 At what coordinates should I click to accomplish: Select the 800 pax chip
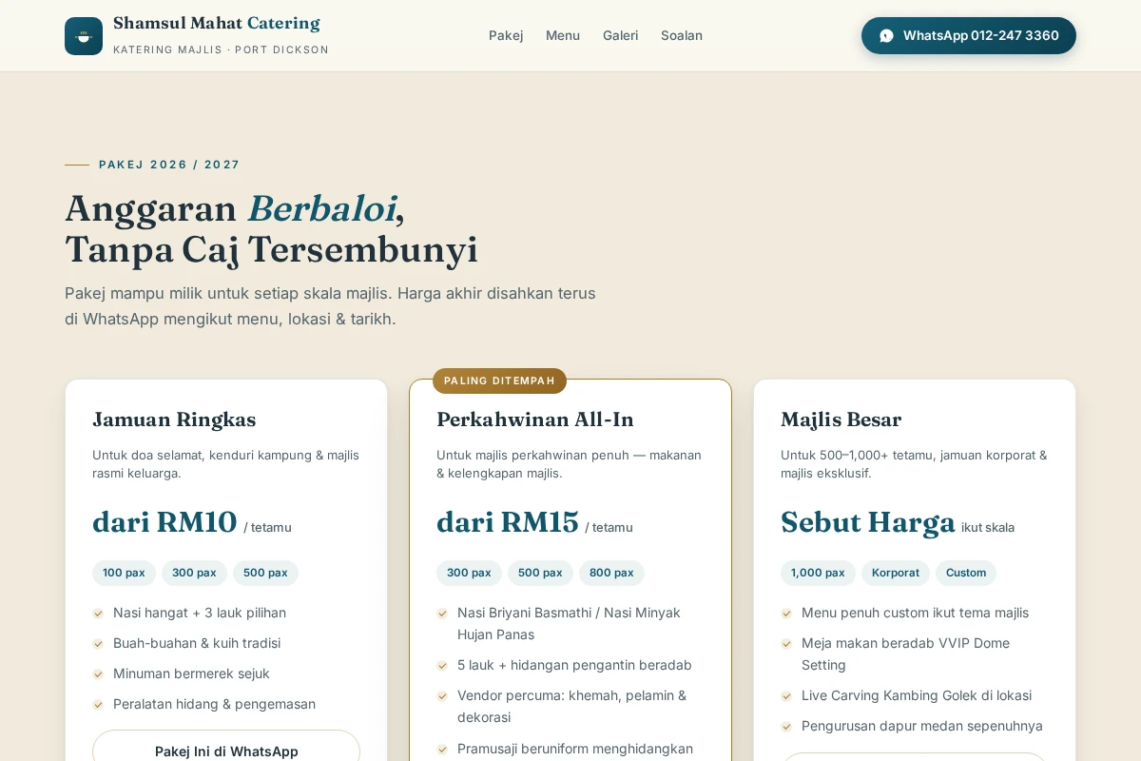point(611,573)
